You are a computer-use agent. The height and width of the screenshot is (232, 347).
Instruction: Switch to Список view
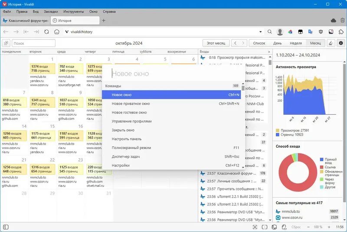[x=259, y=43]
